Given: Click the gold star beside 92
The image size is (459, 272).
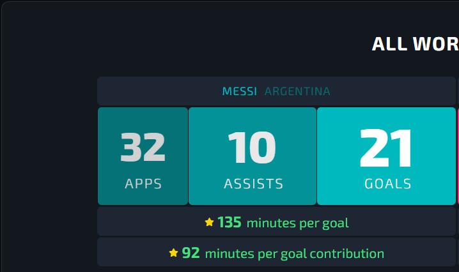Looking at the screenshot, I should (174, 253).
